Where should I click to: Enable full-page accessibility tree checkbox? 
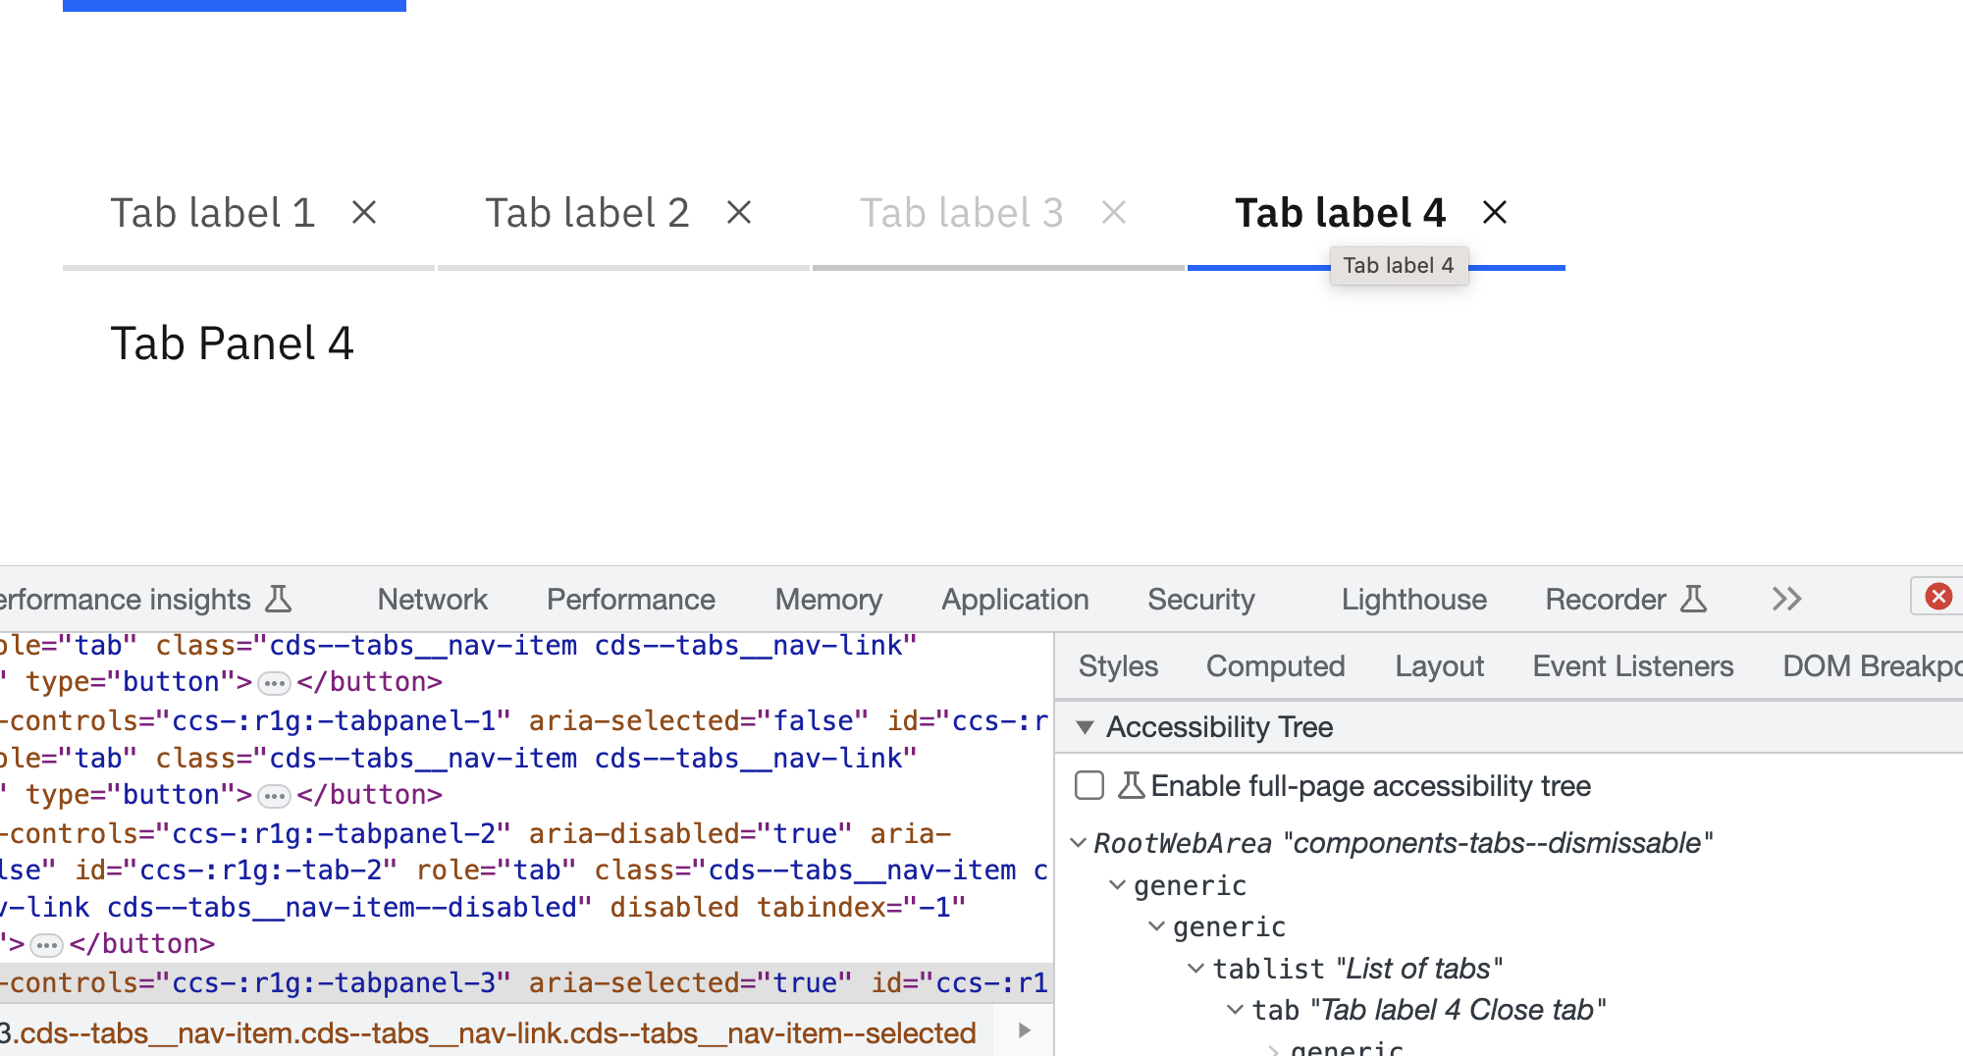point(1089,786)
